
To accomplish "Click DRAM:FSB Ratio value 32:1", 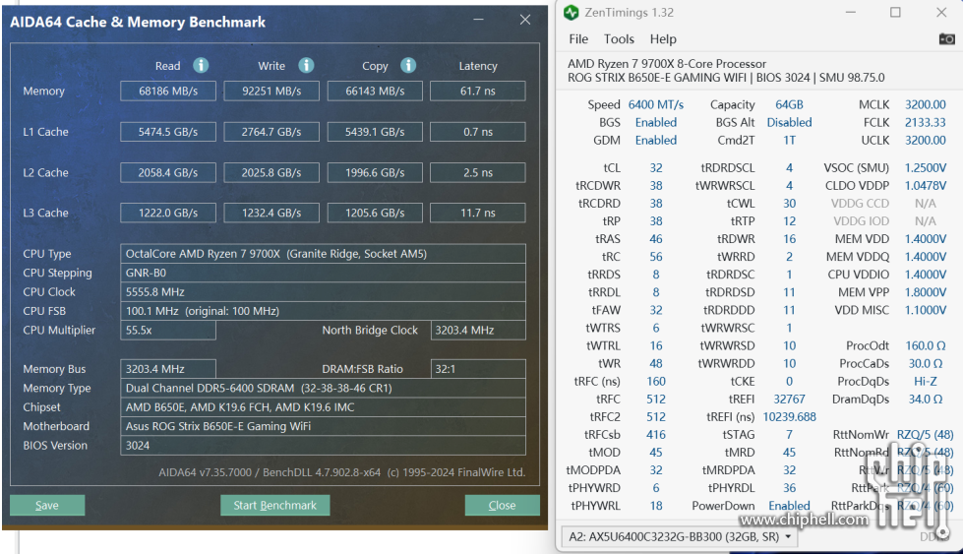I will [478, 369].
